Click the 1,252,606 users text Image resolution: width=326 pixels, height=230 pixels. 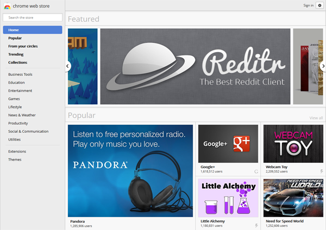[x=277, y=226]
